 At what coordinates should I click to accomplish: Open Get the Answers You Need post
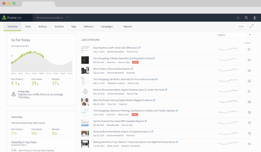tap(119, 121)
